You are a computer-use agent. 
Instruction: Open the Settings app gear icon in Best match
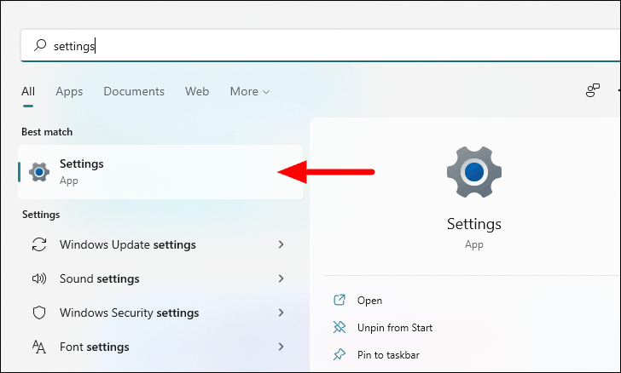coord(39,172)
